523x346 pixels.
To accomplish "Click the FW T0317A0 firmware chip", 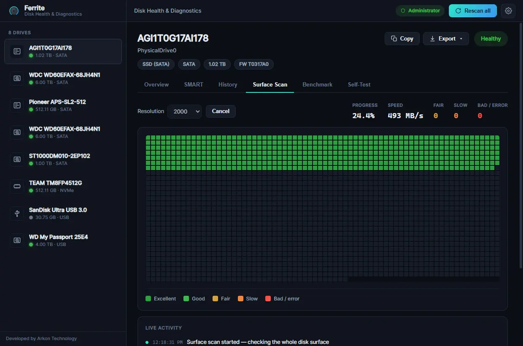I will [x=254, y=64].
